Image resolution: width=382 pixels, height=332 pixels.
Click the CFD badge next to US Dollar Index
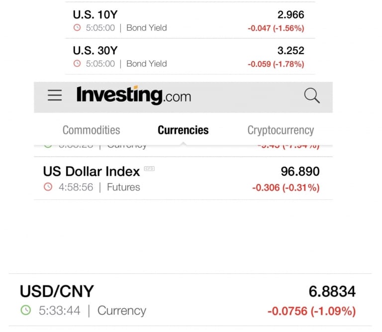click(x=149, y=168)
